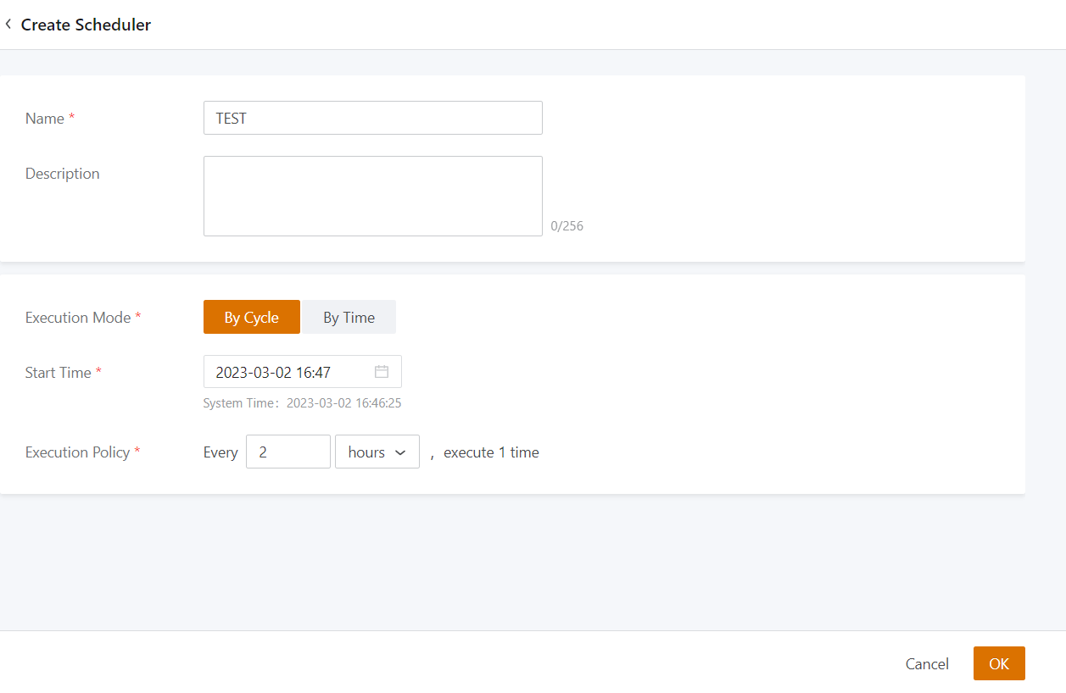
Task: Open the calendar icon in Start Time
Action: click(382, 372)
